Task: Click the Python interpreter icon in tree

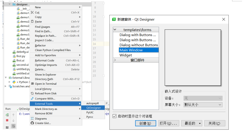Action: tap(14, 82)
